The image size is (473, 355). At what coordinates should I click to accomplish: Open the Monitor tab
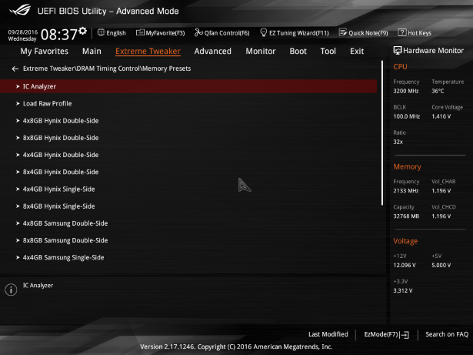point(261,51)
